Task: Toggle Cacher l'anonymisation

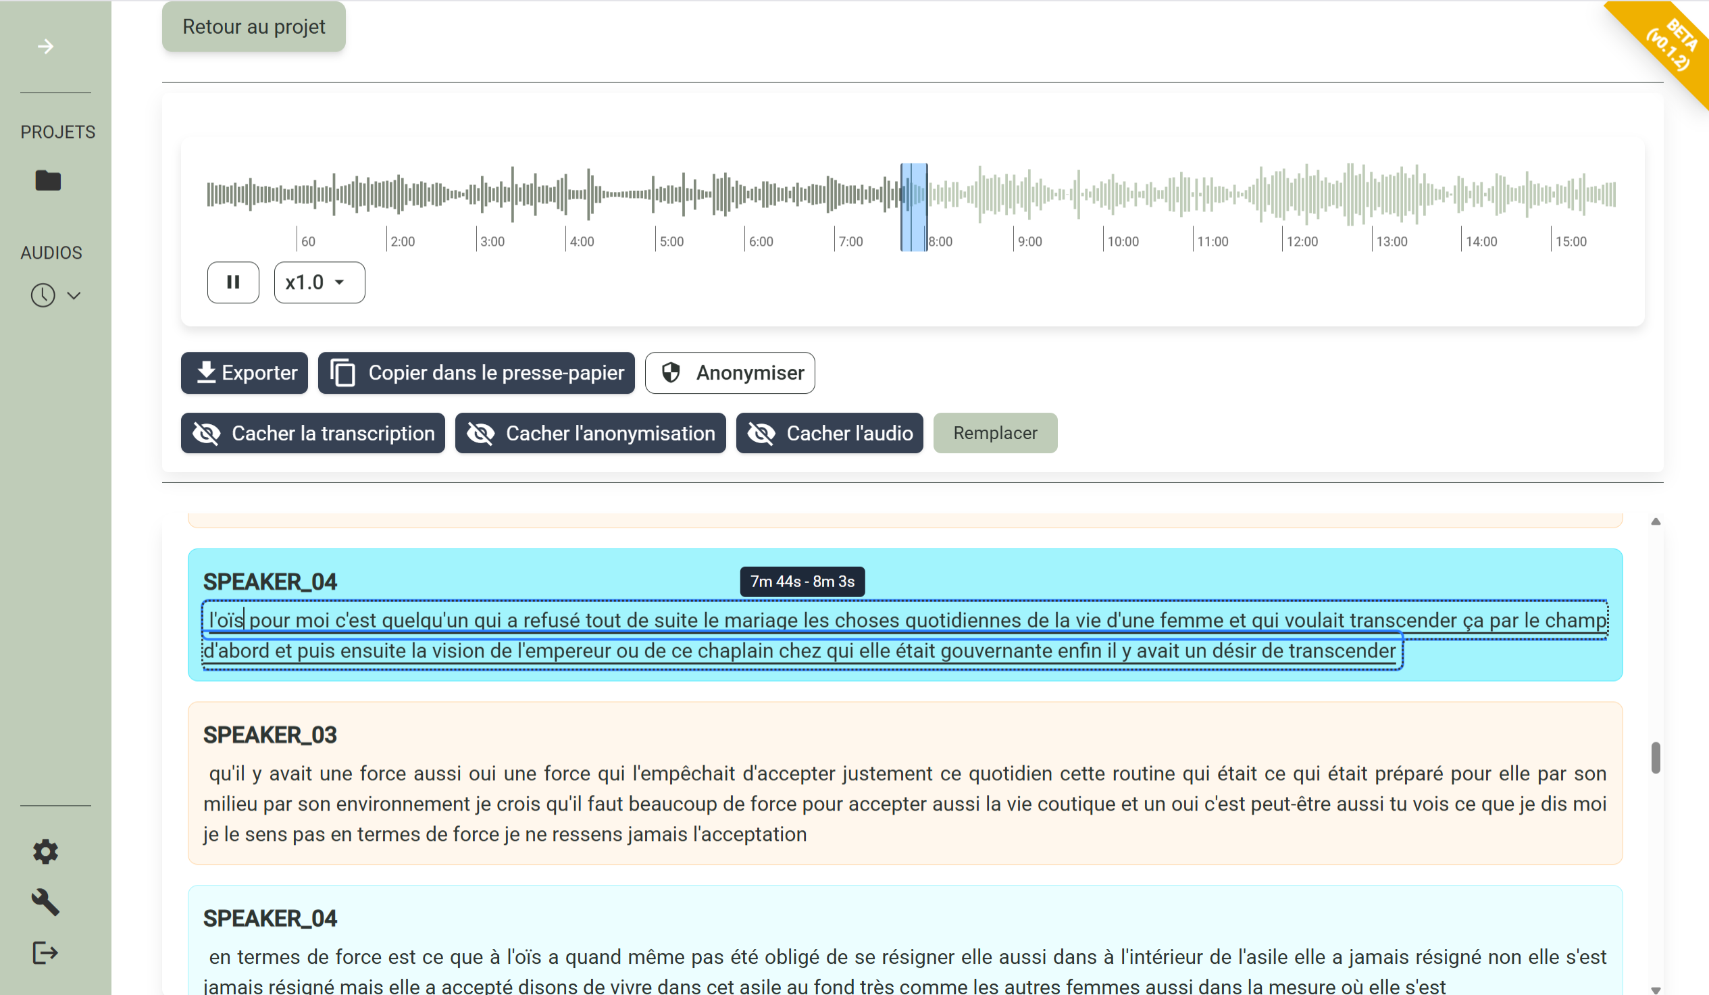Action: pos(590,433)
